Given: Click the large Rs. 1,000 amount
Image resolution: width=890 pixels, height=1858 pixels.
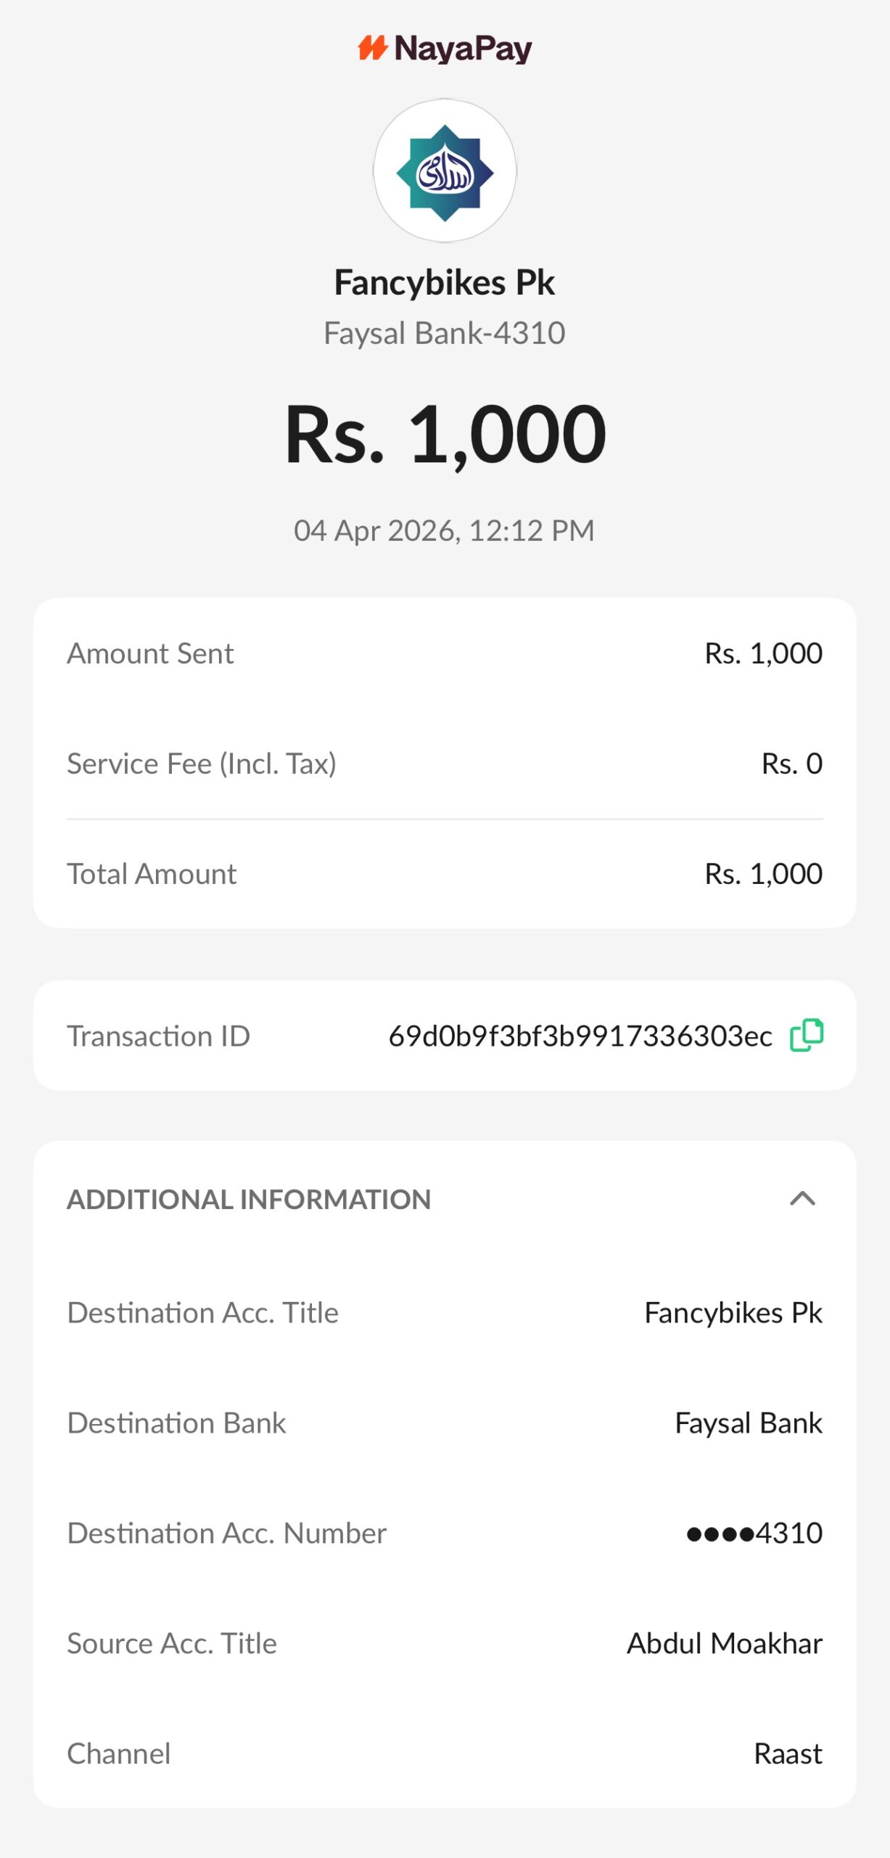Looking at the screenshot, I should [445, 434].
